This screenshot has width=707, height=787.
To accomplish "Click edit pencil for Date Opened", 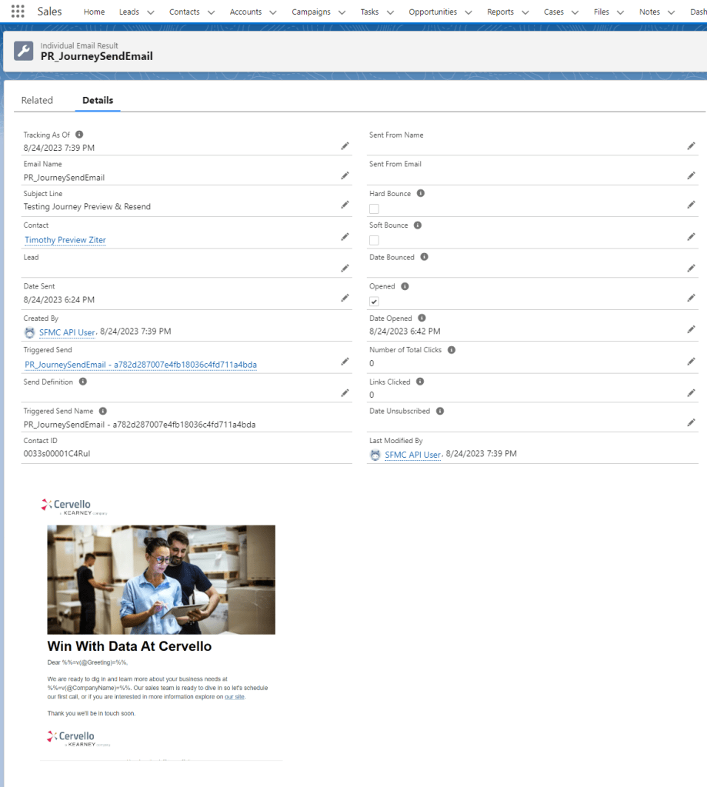I will pos(691,329).
